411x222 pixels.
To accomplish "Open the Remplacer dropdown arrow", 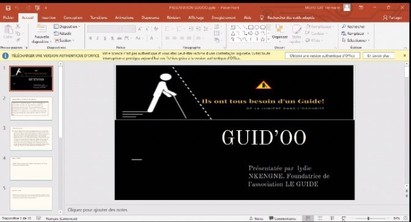I will click(368, 34).
